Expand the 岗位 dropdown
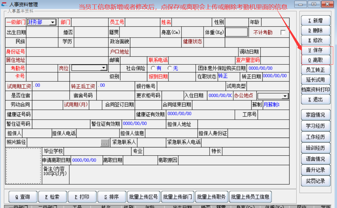 104,68
